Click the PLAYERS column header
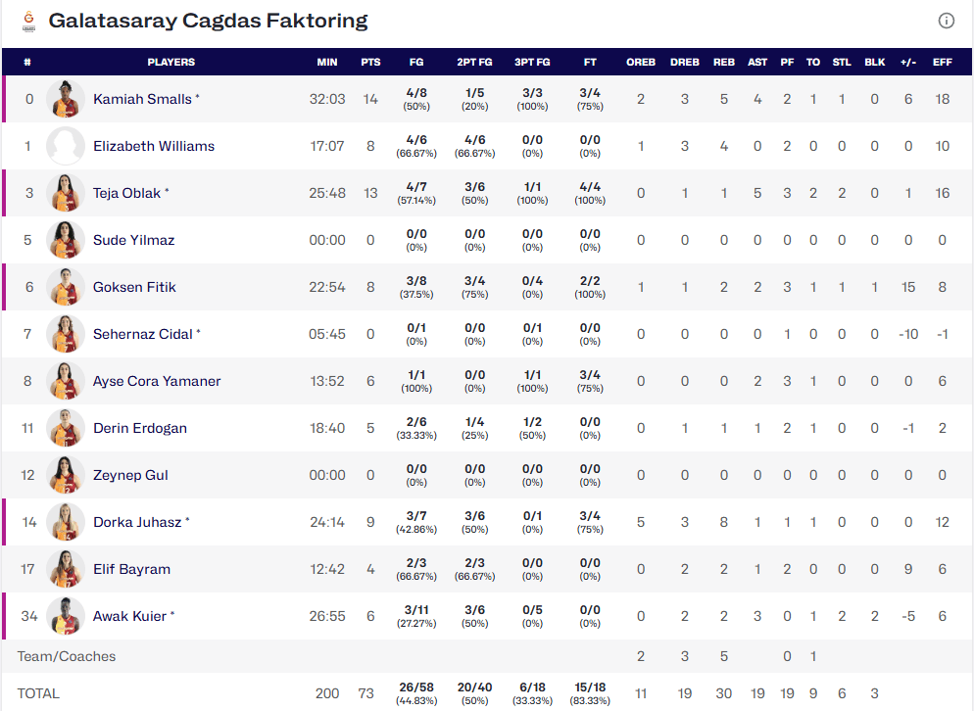This screenshot has height=711, width=974. coord(171,62)
